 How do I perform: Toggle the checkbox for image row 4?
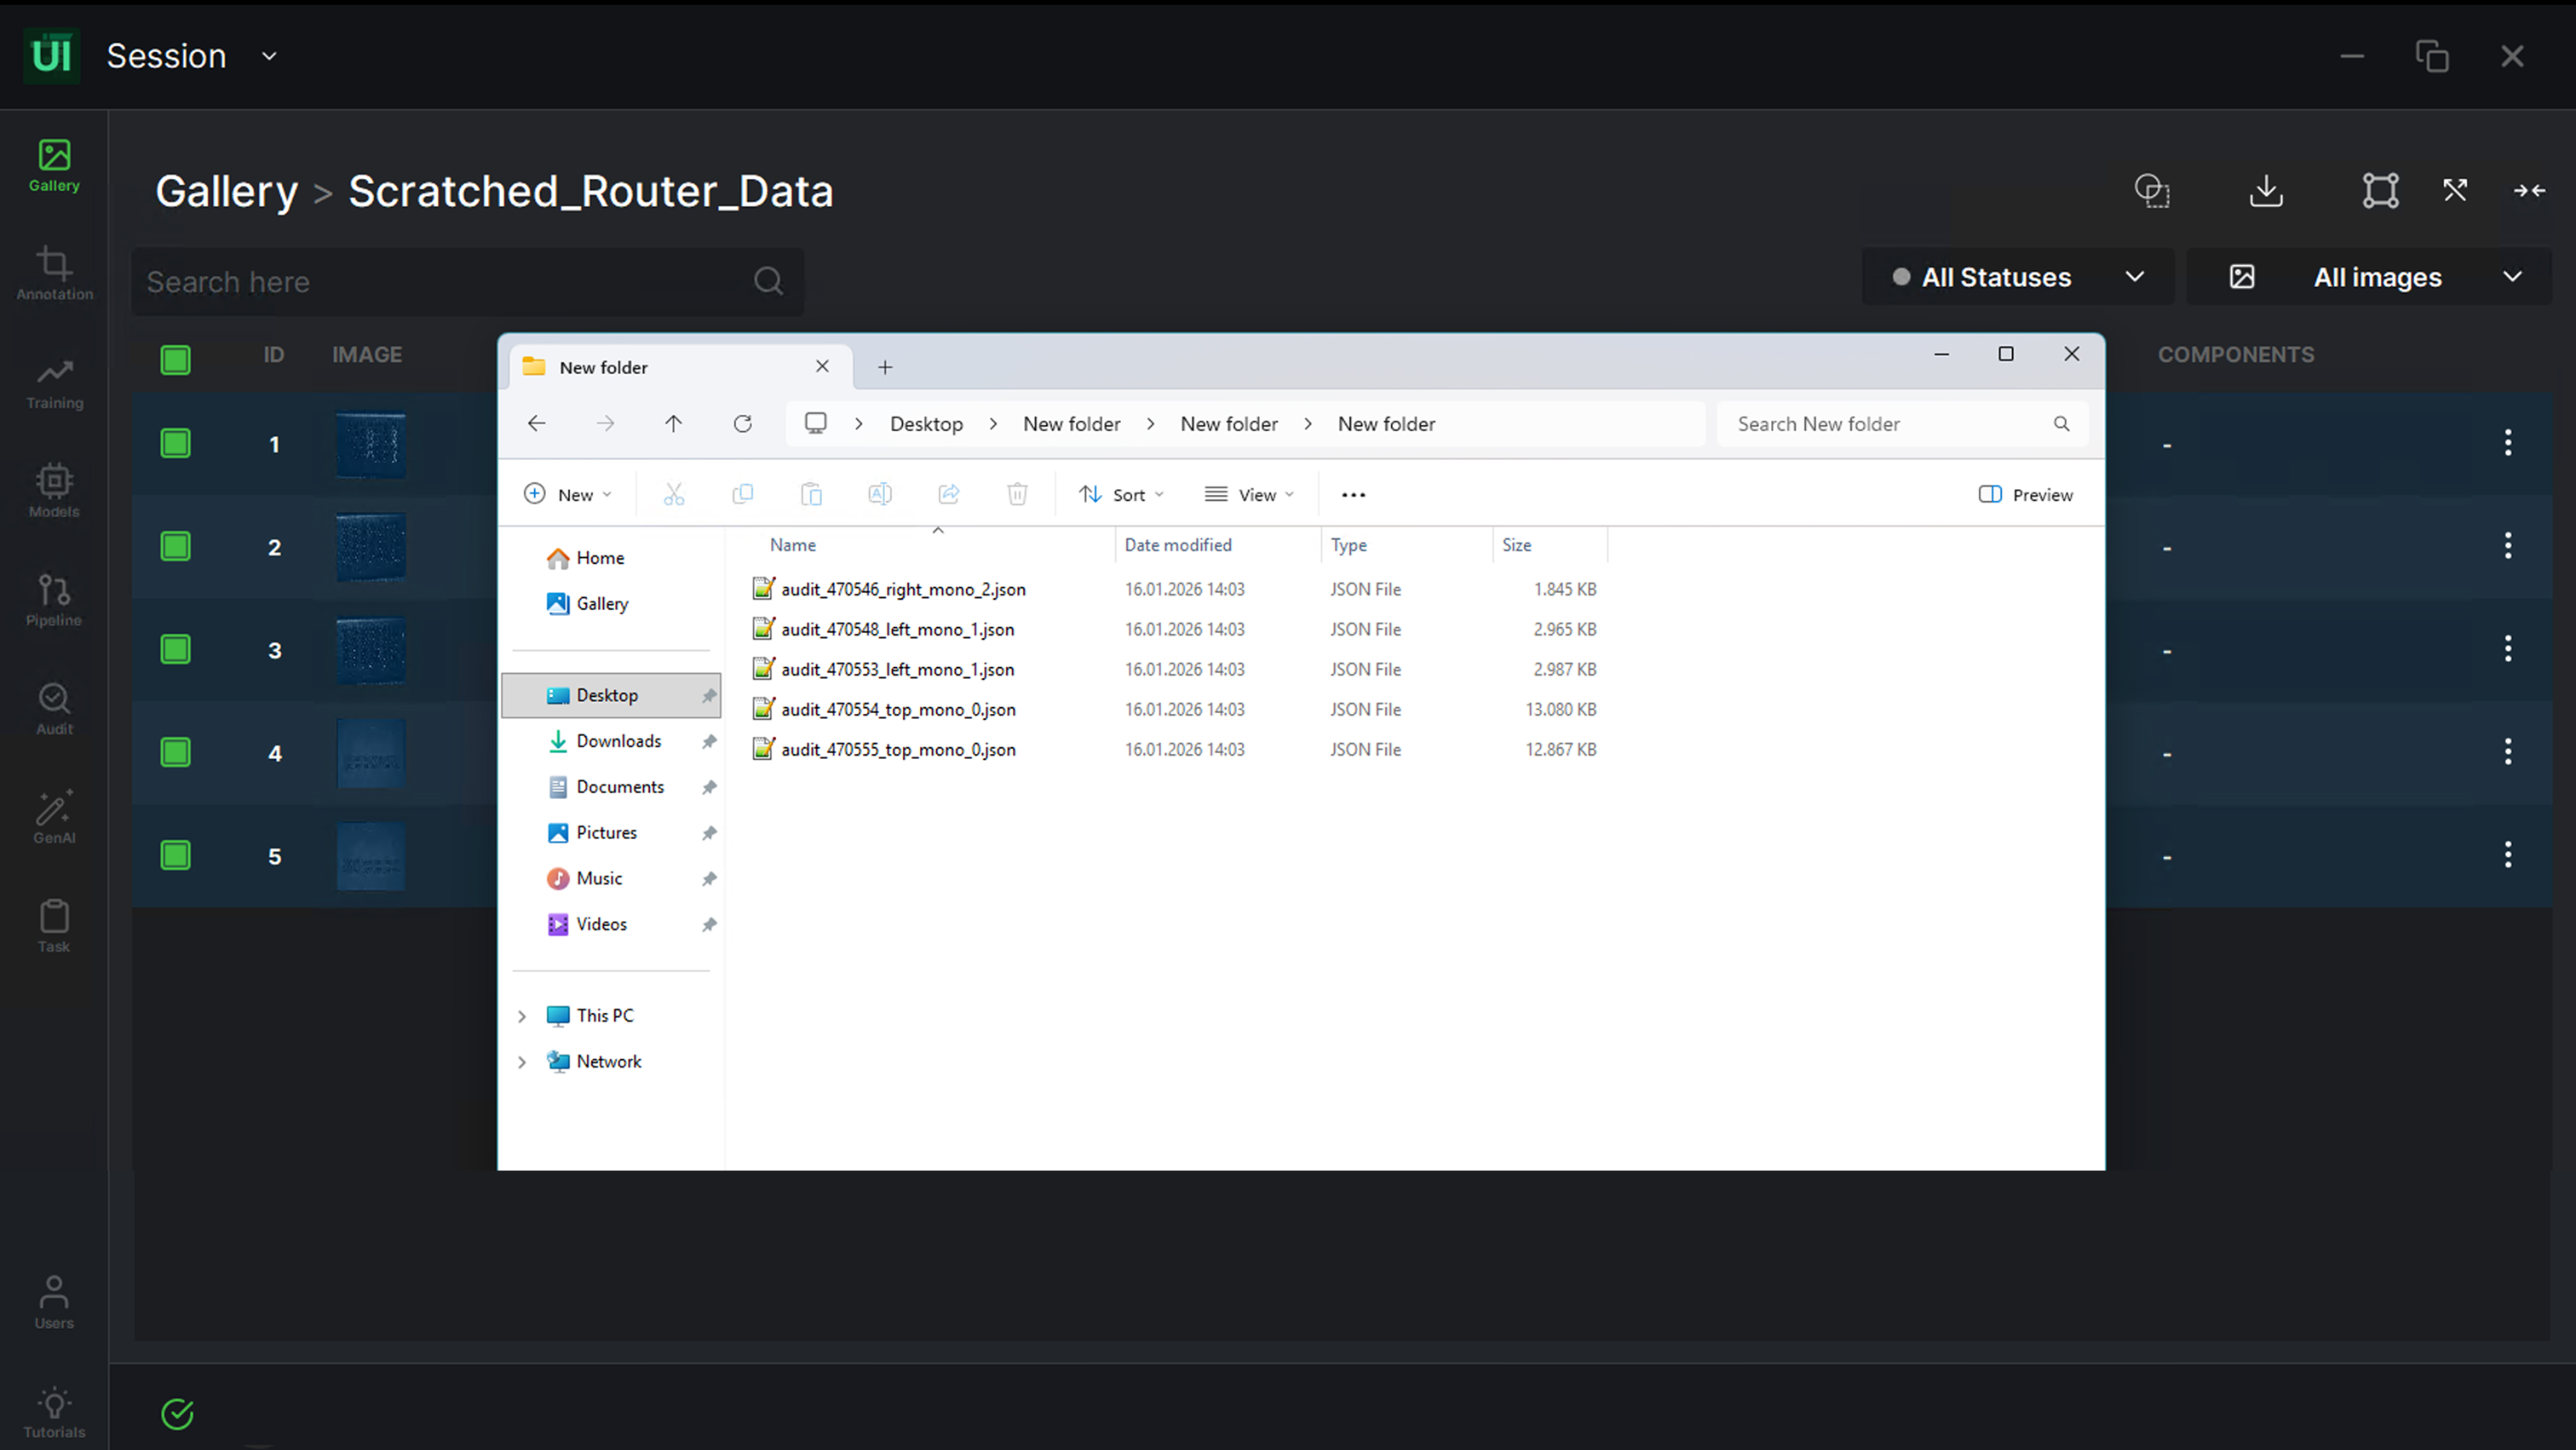[x=175, y=752]
